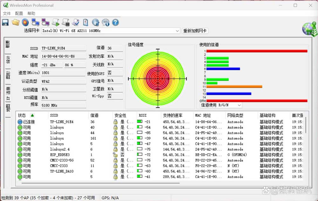Click the orange channel 11 usage bar
Viewport: 318px width, 201px height.
[234, 87]
